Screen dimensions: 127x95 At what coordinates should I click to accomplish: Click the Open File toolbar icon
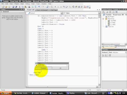6,7
